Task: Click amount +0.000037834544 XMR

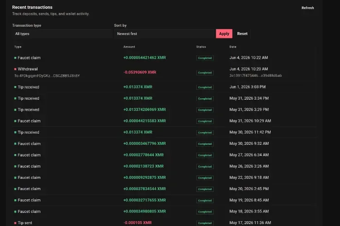Action: [x=144, y=189]
